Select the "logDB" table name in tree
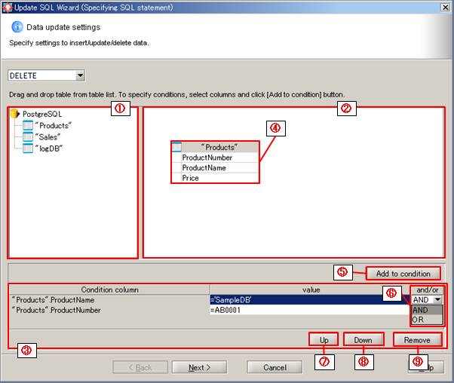 (48, 148)
